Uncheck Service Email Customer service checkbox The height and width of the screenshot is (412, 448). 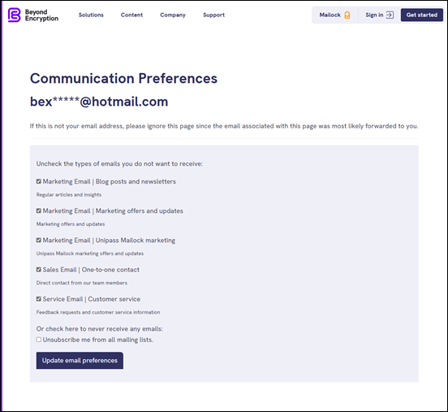point(39,299)
